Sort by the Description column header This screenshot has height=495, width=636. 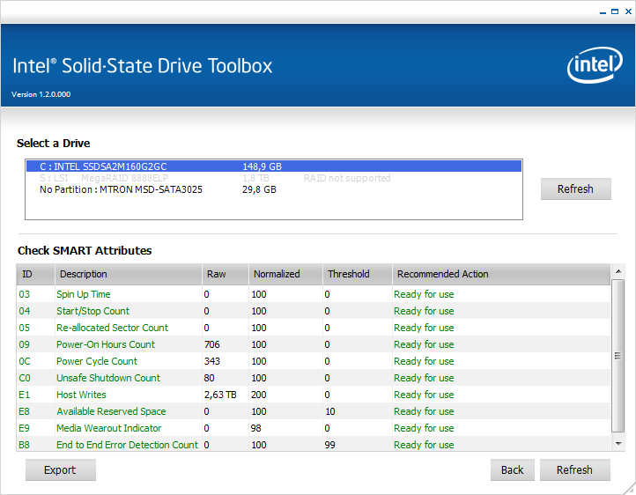[129, 274]
